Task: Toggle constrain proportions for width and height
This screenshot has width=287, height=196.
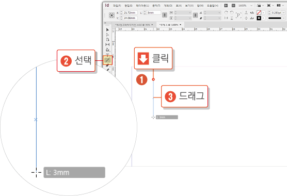Action: click(x=165, y=15)
